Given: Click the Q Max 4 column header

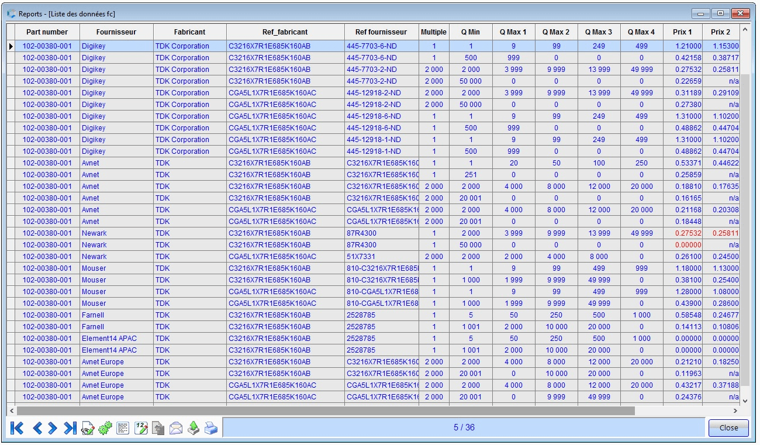Looking at the screenshot, I should tap(641, 32).
